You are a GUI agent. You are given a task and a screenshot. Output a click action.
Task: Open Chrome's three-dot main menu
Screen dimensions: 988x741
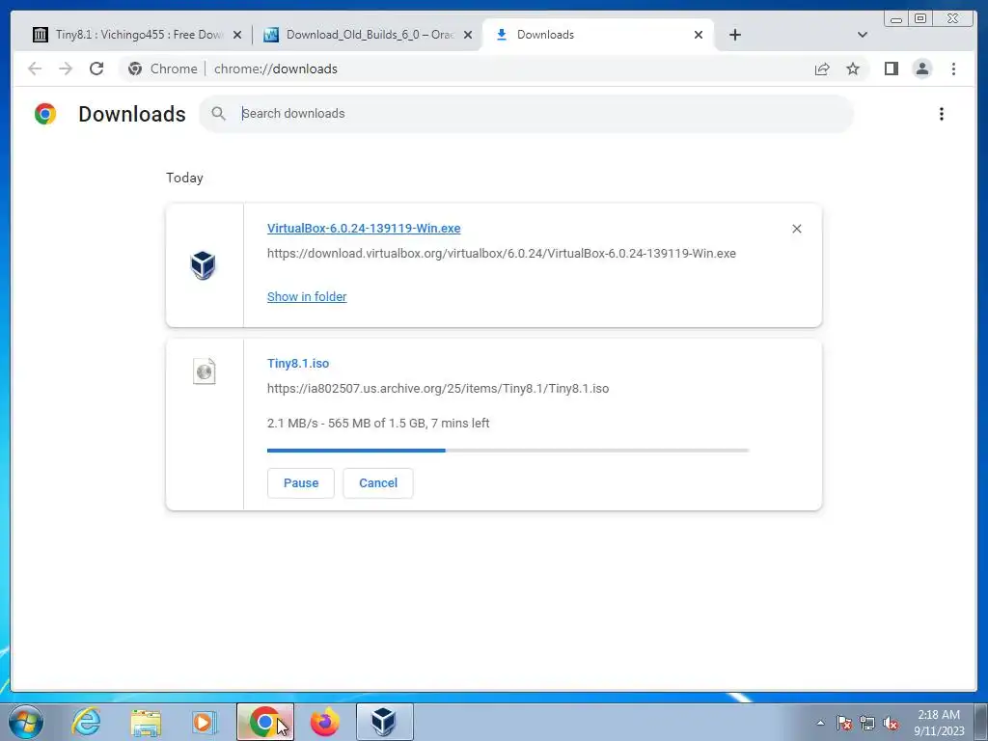point(953,69)
